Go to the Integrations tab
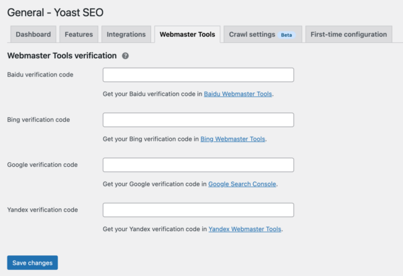The width and height of the screenshot is (403, 276). pyautogui.click(x=126, y=34)
